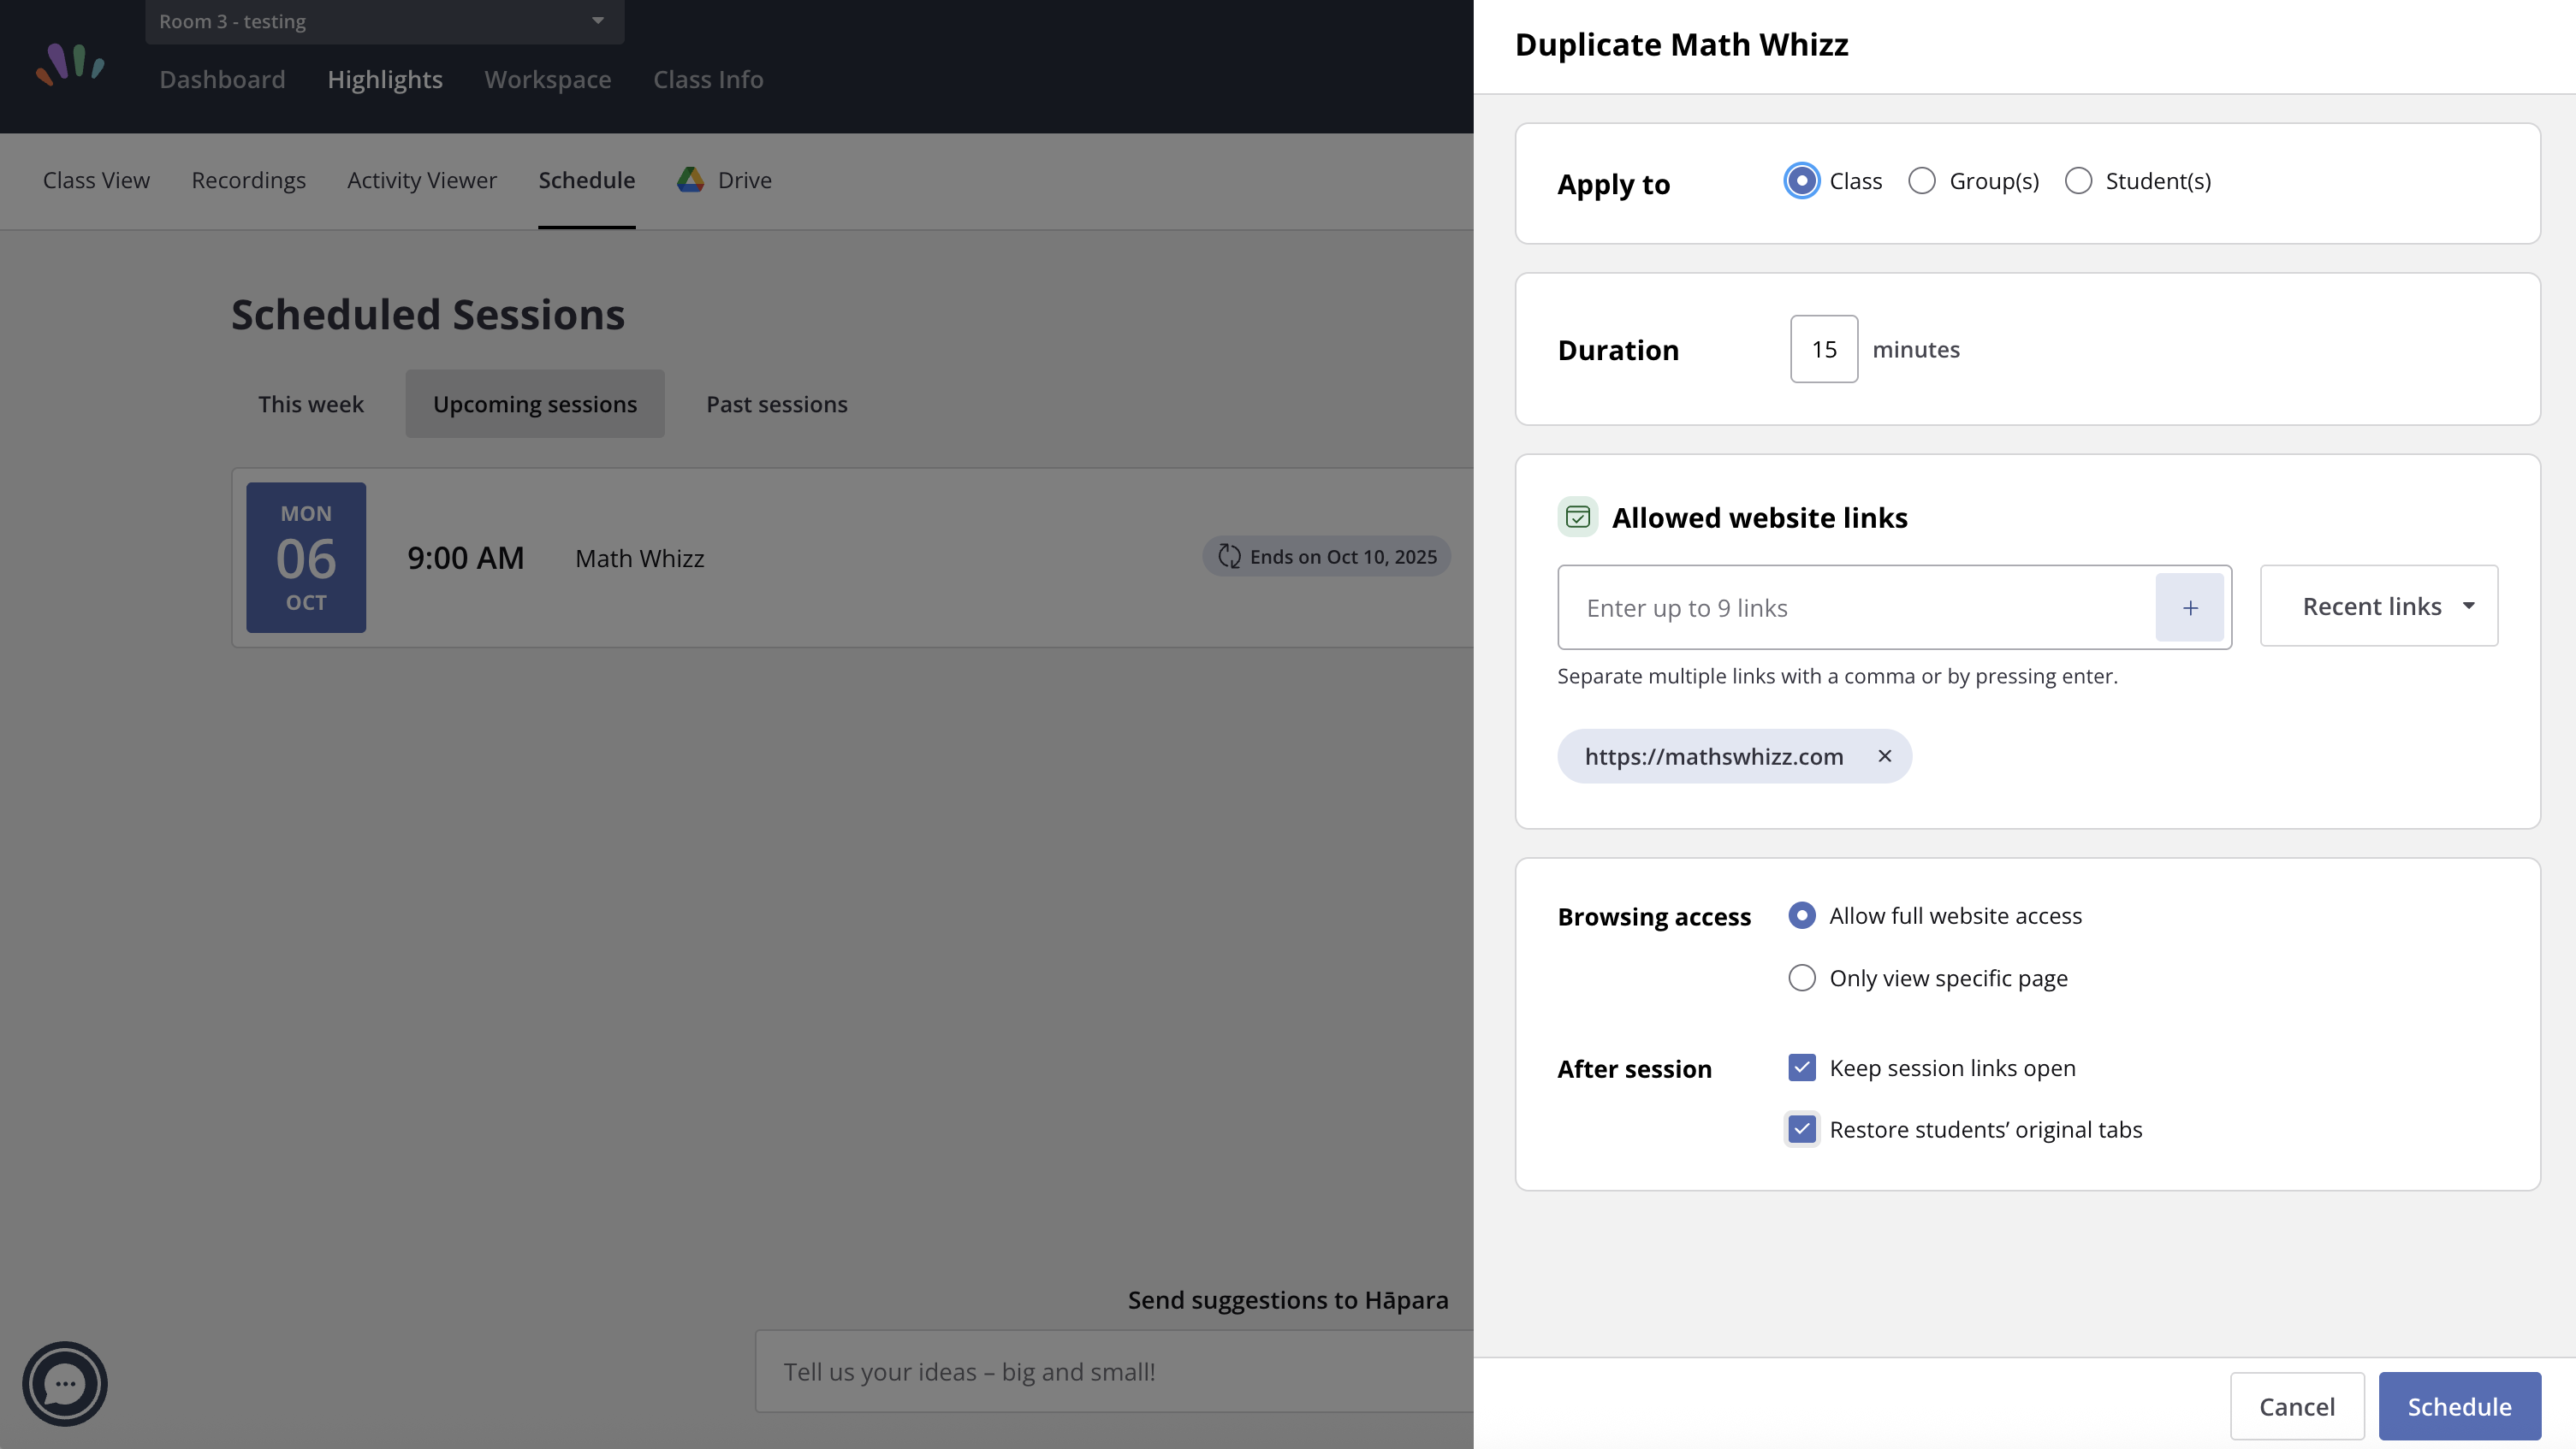The height and width of the screenshot is (1449, 2576).
Task: Click the Ends on Oct 10, 2025 badge
Action: point(1327,557)
